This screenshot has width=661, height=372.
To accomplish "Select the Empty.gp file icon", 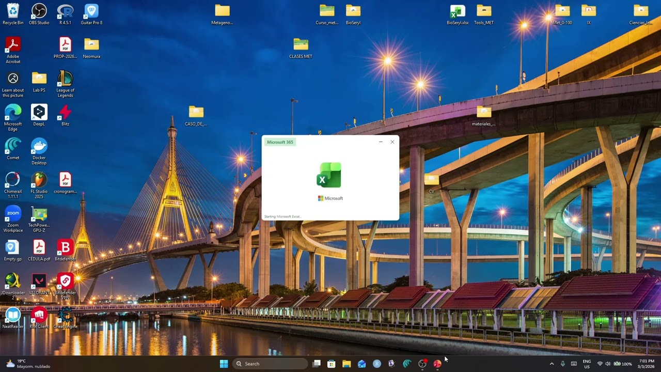I will click(x=13, y=251).
